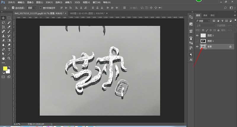Open the auto-select 图层 dropdown
Viewport: 237px width, 127px height.
pos(32,8)
